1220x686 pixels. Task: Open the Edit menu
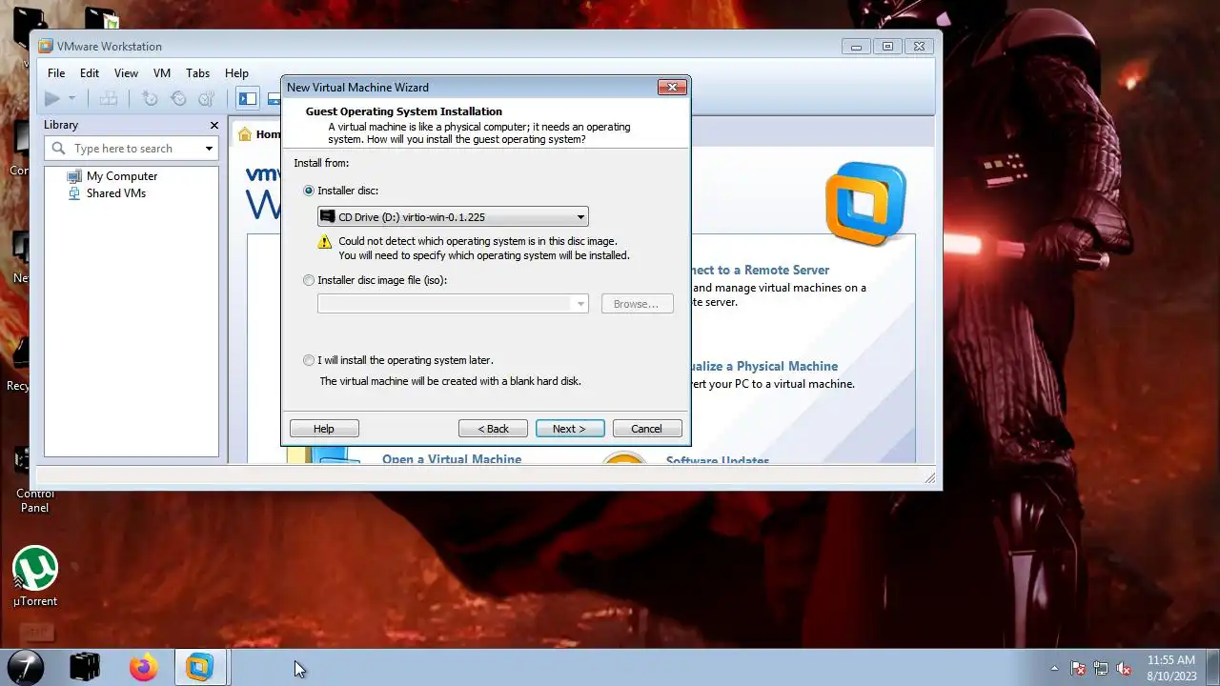coord(90,73)
